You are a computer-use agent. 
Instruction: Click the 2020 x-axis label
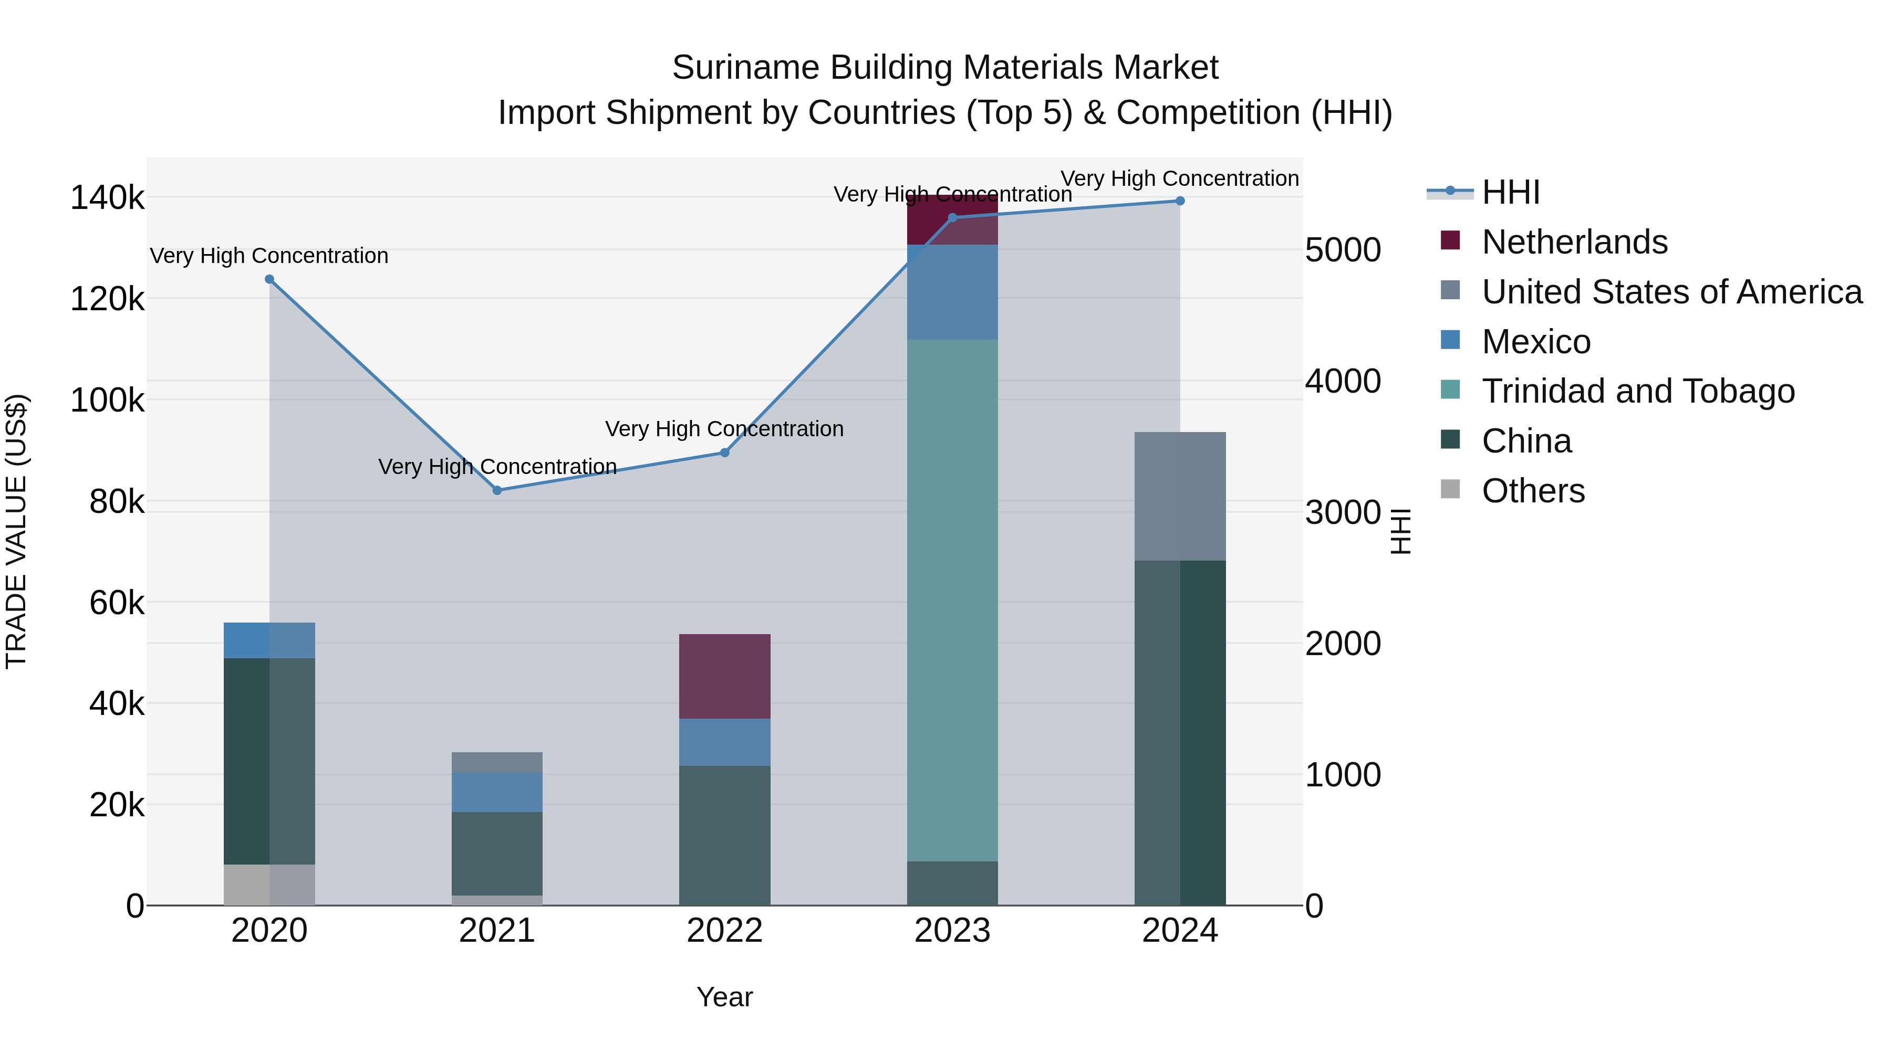269,931
